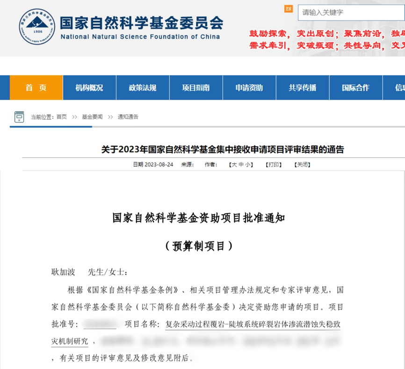Click the 关闭 close link

302,165
